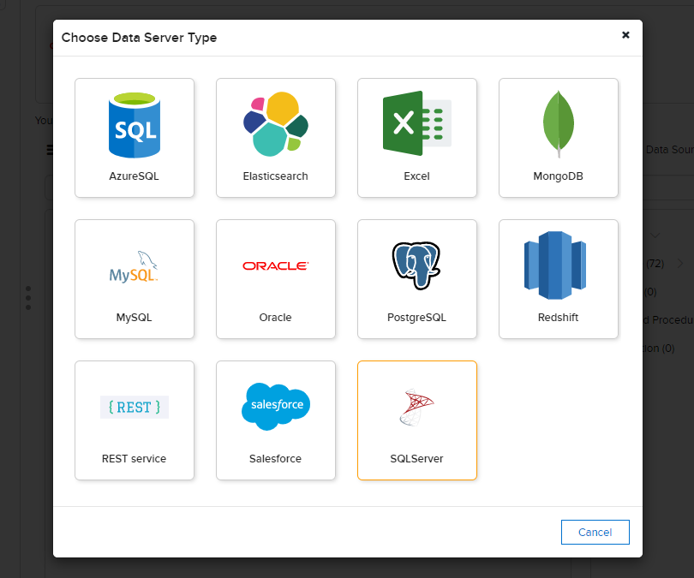
Task: Pick the PostgreSQL elephant icon
Action: [x=416, y=265]
